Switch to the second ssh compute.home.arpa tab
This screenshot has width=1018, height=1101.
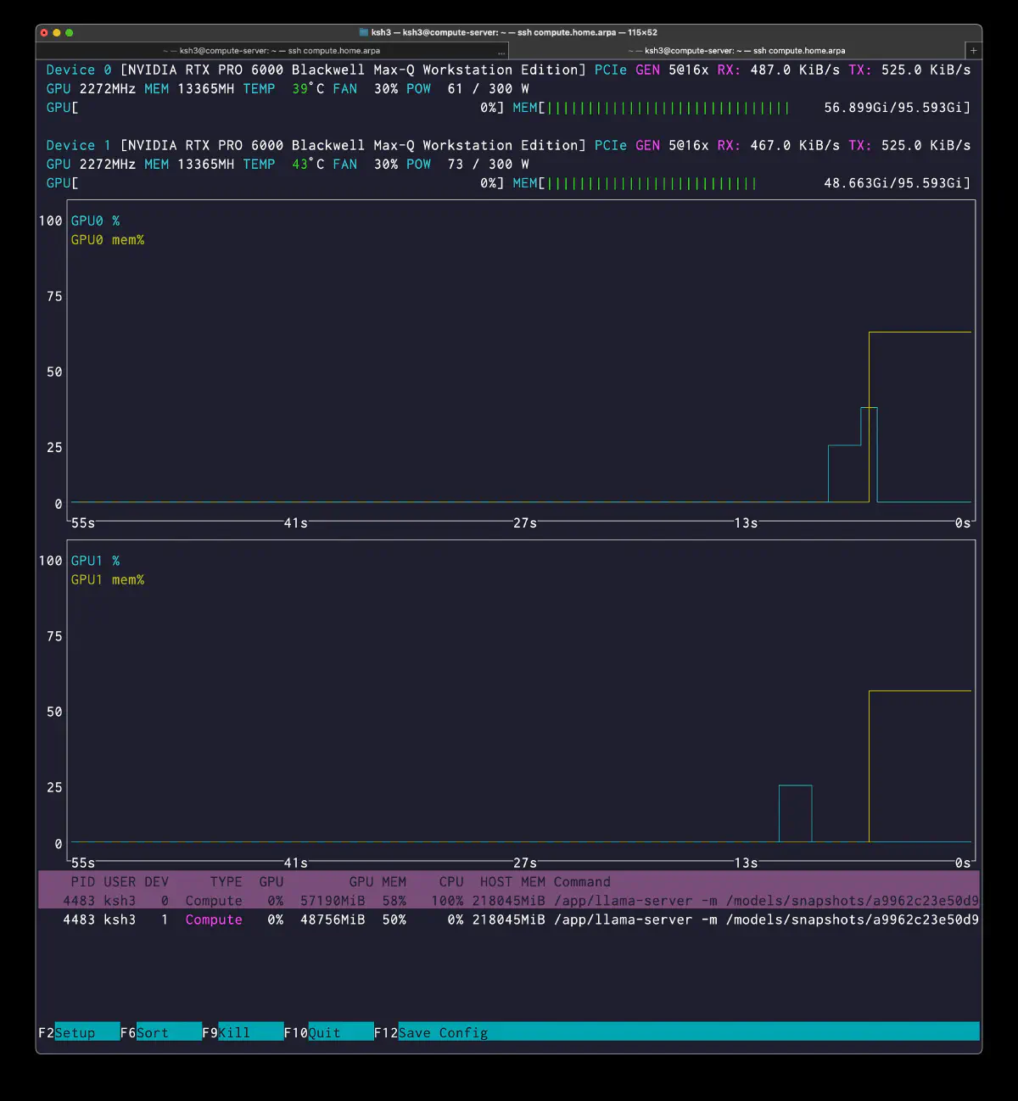[x=736, y=51]
